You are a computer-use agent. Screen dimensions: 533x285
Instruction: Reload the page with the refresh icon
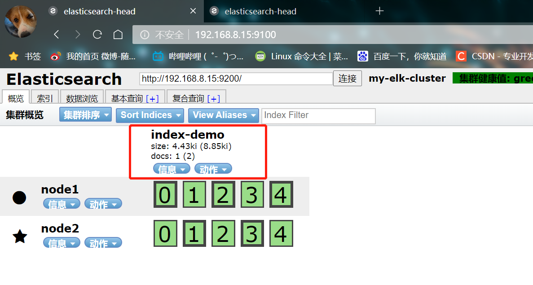point(97,34)
